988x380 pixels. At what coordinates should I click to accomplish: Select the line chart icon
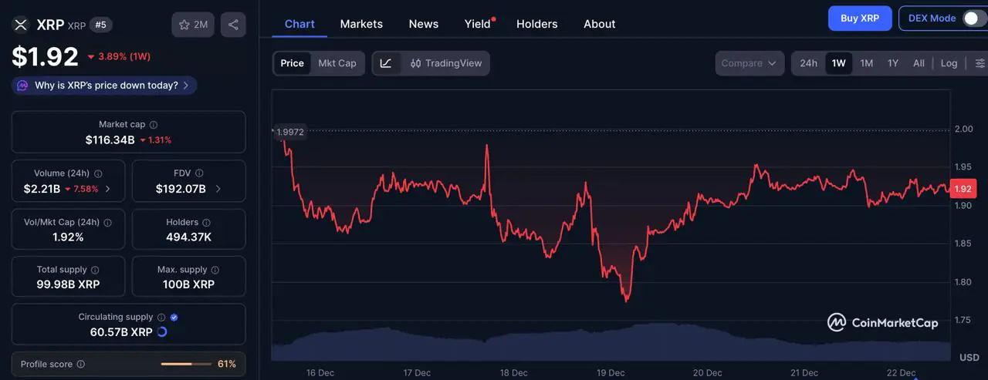point(386,63)
